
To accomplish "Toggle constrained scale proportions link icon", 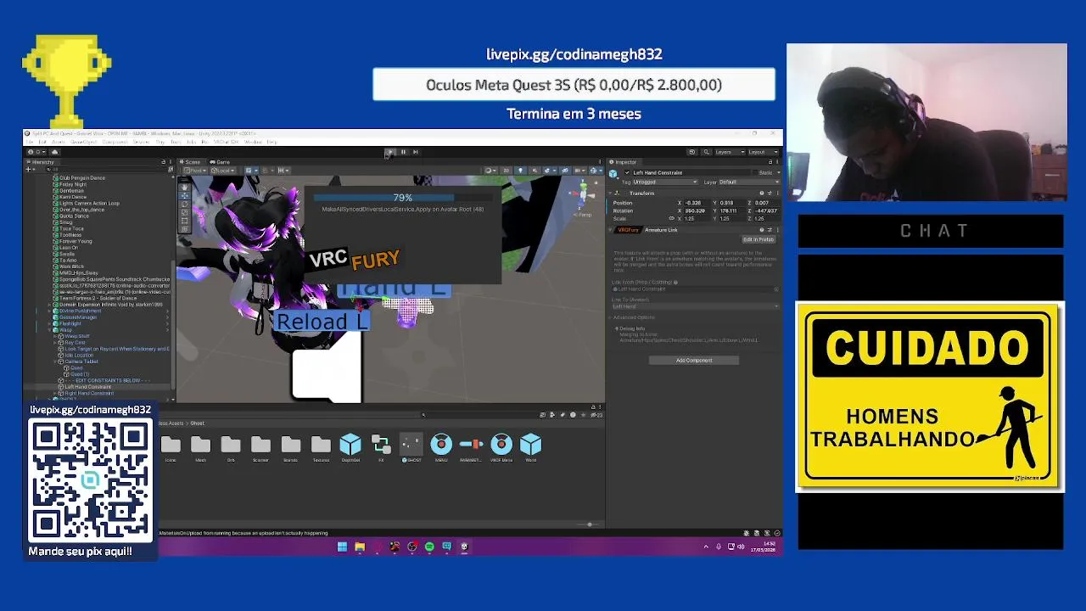I will tap(671, 218).
